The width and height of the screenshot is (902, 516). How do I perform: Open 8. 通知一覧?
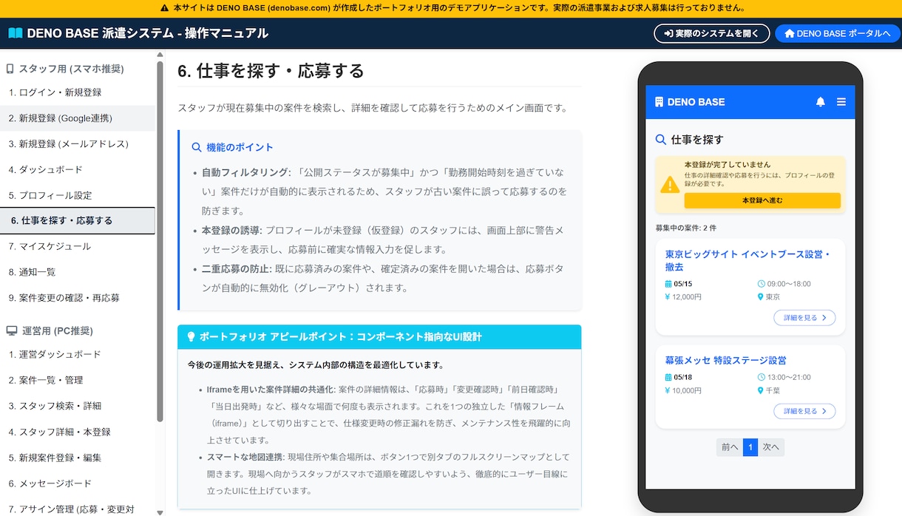[x=78, y=272]
